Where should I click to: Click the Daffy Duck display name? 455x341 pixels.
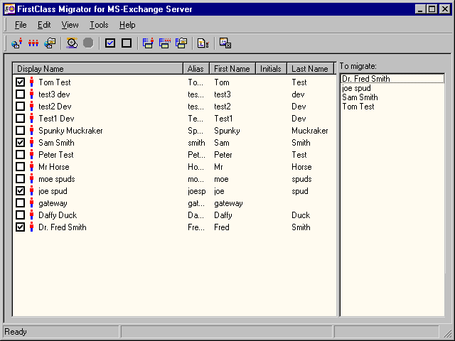[x=58, y=215]
